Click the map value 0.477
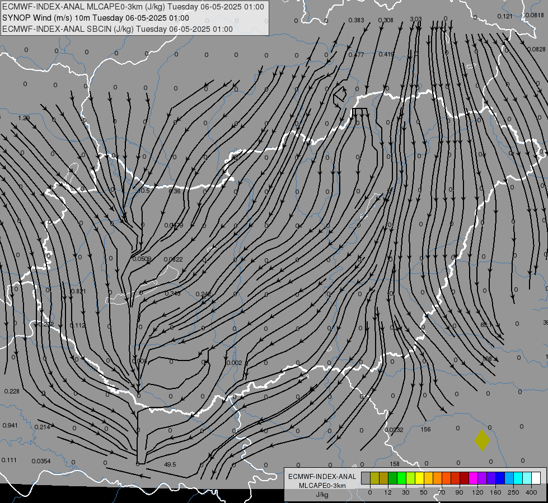Screen dimensions: 548x503 click(356, 54)
